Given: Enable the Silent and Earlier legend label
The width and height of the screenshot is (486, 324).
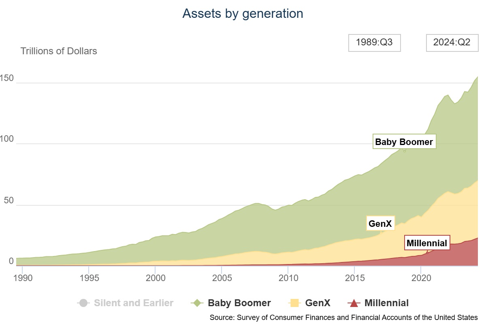Looking at the screenshot, I should point(134,303).
